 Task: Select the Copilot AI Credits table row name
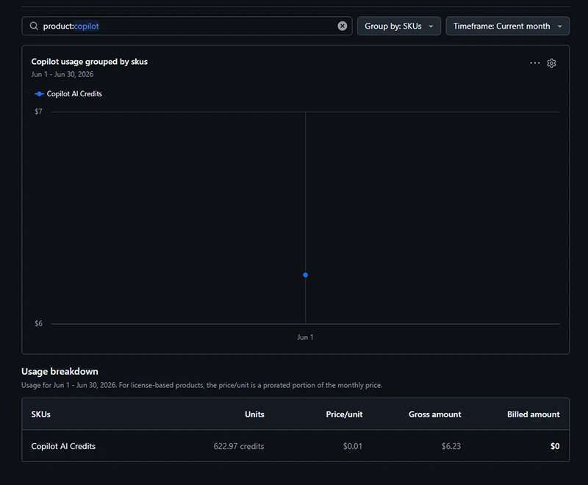[63, 446]
